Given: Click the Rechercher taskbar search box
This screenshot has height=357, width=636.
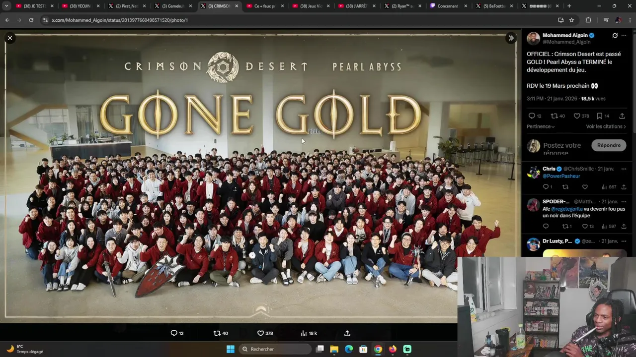Looking at the screenshot, I should coord(274,349).
